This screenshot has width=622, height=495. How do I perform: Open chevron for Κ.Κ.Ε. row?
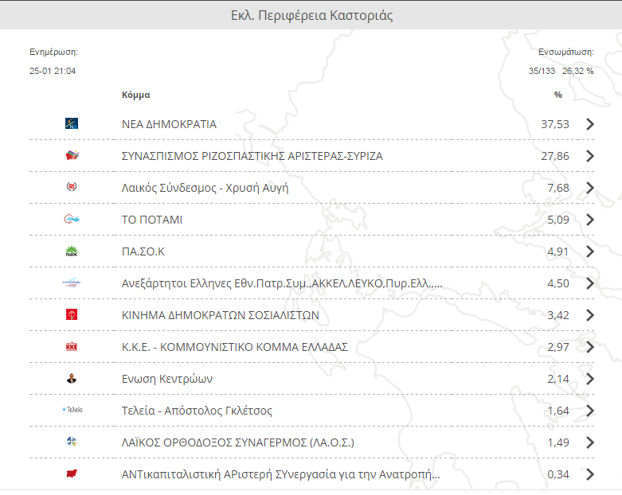pos(590,347)
